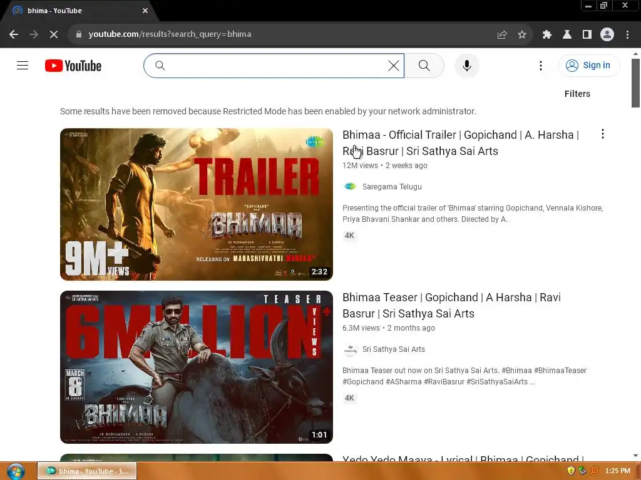Click the browser address bar URL
641x480 pixels.
point(170,34)
